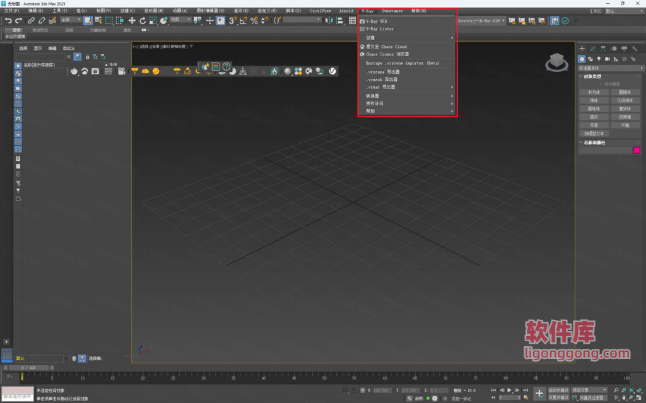Open the 全部 selection filter dropdown
The image size is (646, 403).
[x=71, y=20]
